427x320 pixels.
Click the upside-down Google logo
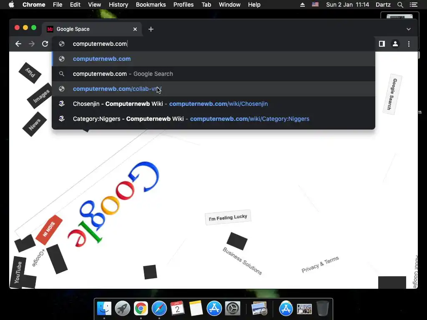tap(113, 204)
